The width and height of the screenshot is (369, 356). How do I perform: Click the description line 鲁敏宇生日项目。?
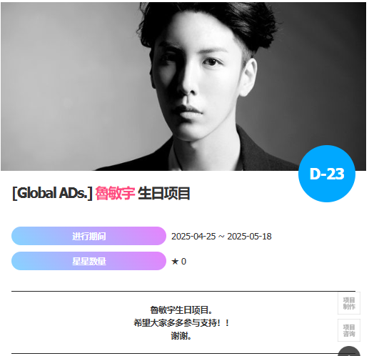coord(181,310)
